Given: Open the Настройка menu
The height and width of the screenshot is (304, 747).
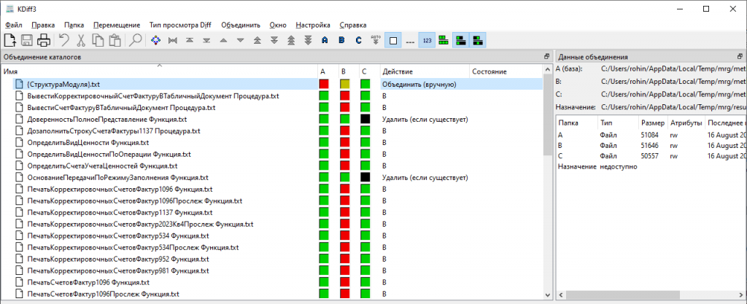Looking at the screenshot, I should [x=313, y=25].
